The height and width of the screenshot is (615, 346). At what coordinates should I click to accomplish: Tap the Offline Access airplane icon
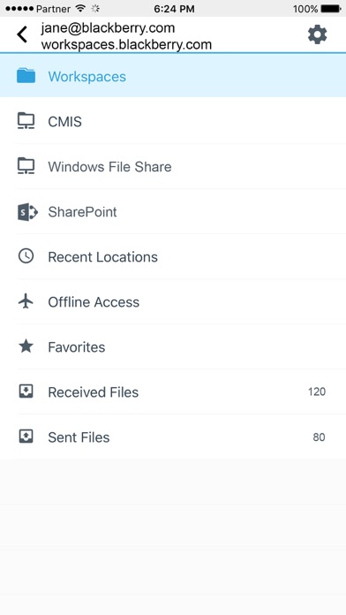click(26, 301)
